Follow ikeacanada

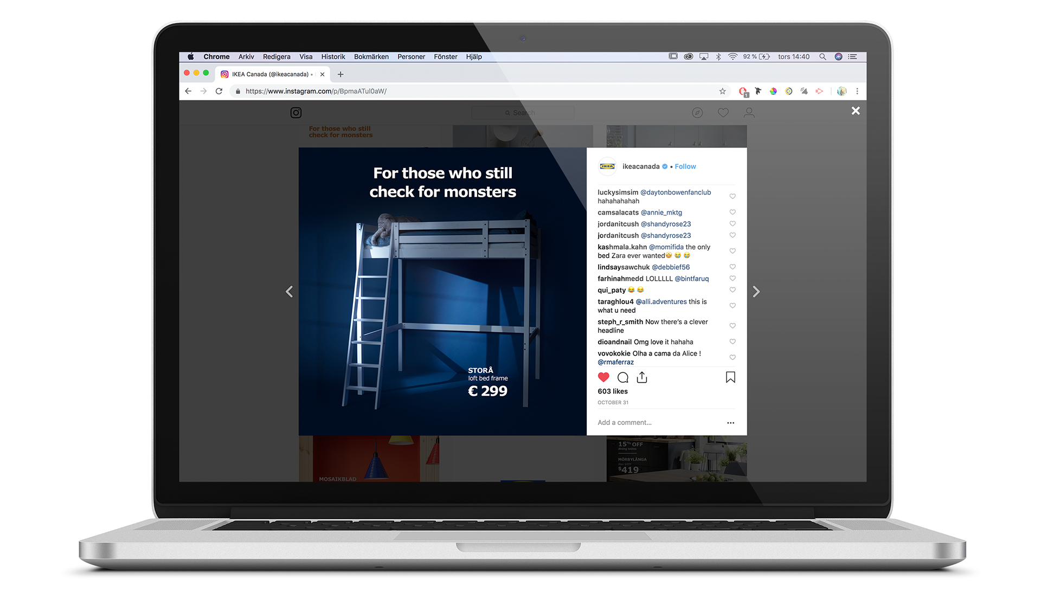pyautogui.click(x=685, y=166)
